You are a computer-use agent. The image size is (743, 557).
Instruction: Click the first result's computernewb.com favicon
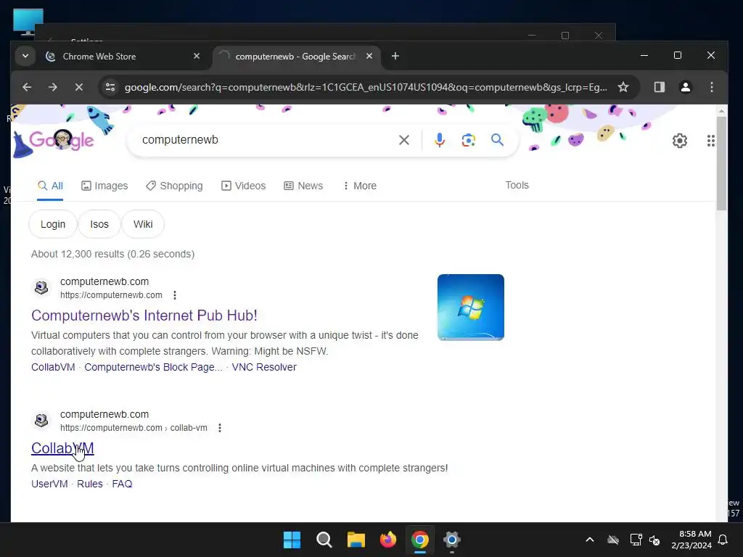(x=41, y=287)
